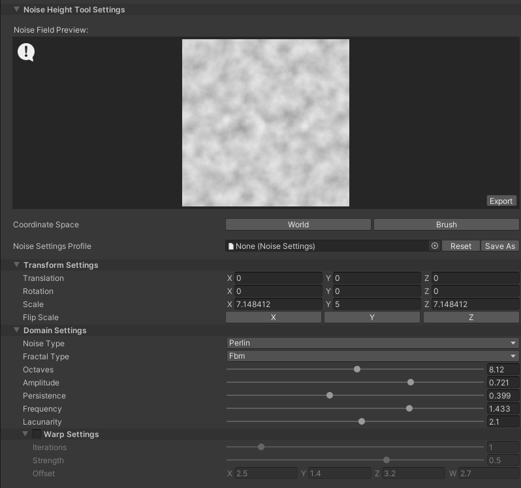Open the Noise Type dropdown
Screen dimensions: 521x488
(372, 344)
